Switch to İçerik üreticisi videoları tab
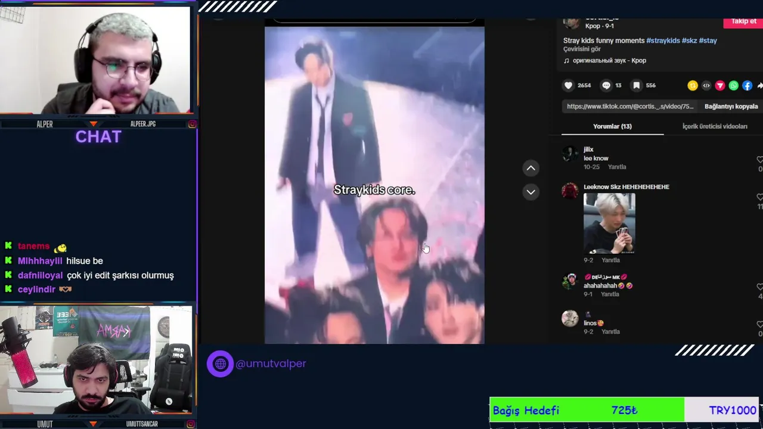 point(715,126)
